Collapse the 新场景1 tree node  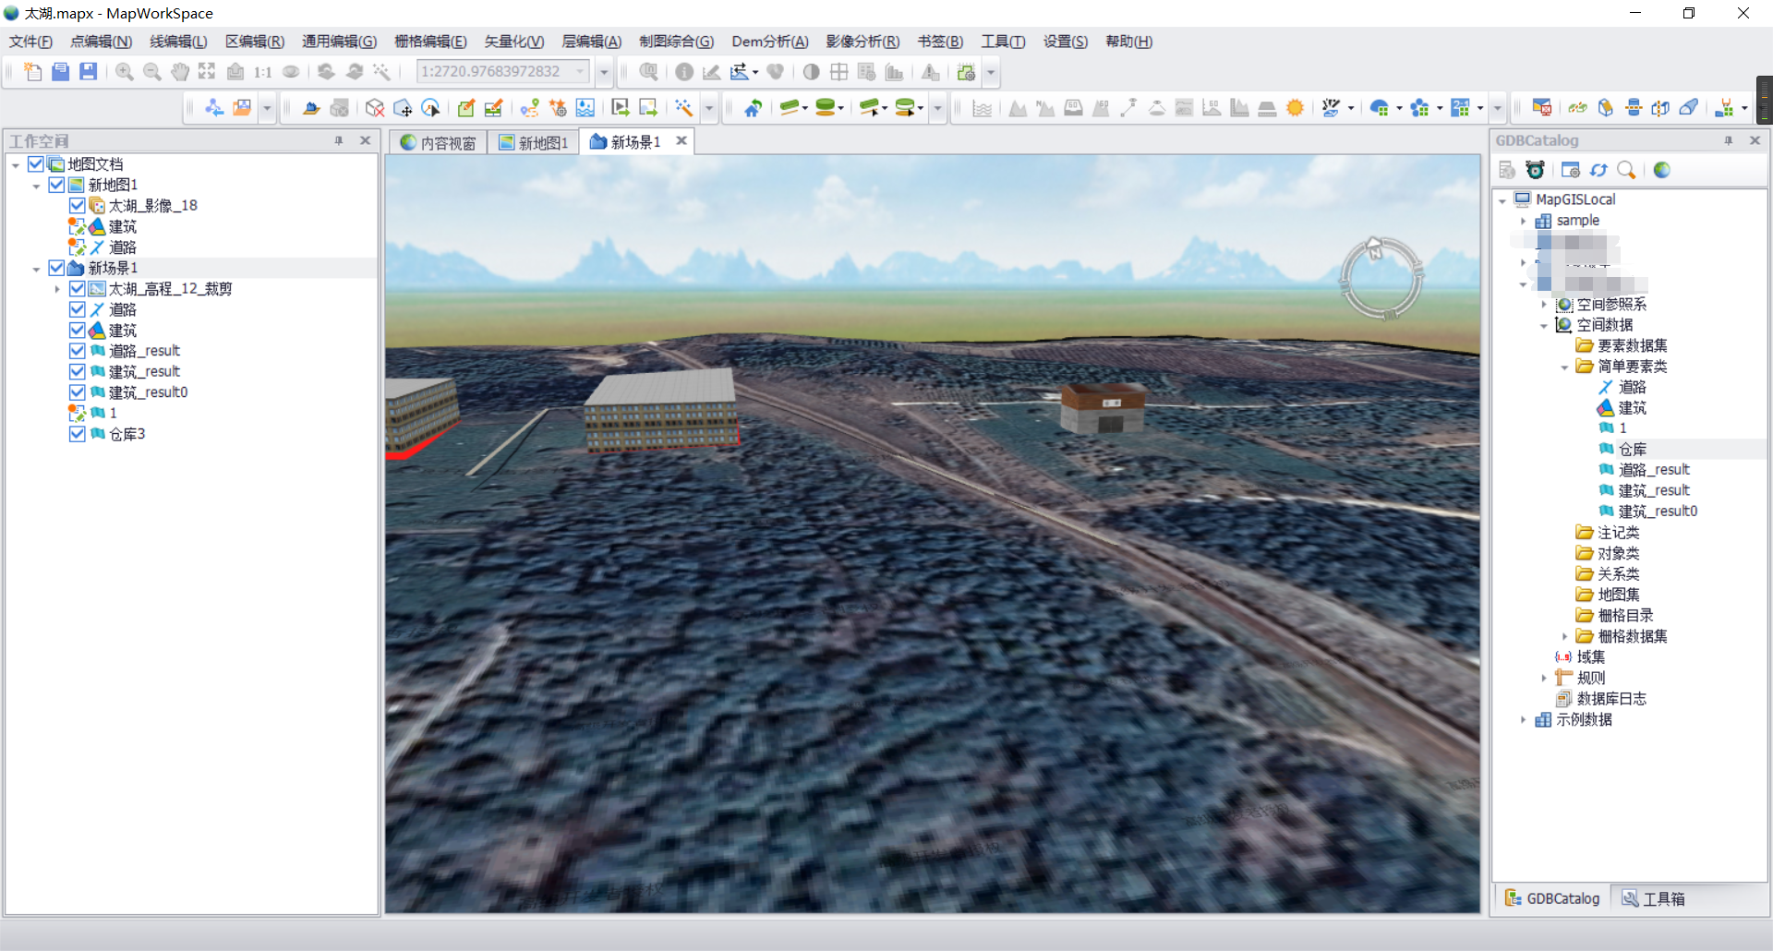tap(36, 269)
